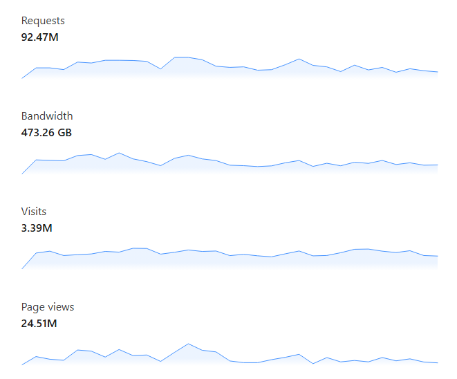Click the rightmost end of Requests sparkline
457x379 pixels.
[438, 72]
